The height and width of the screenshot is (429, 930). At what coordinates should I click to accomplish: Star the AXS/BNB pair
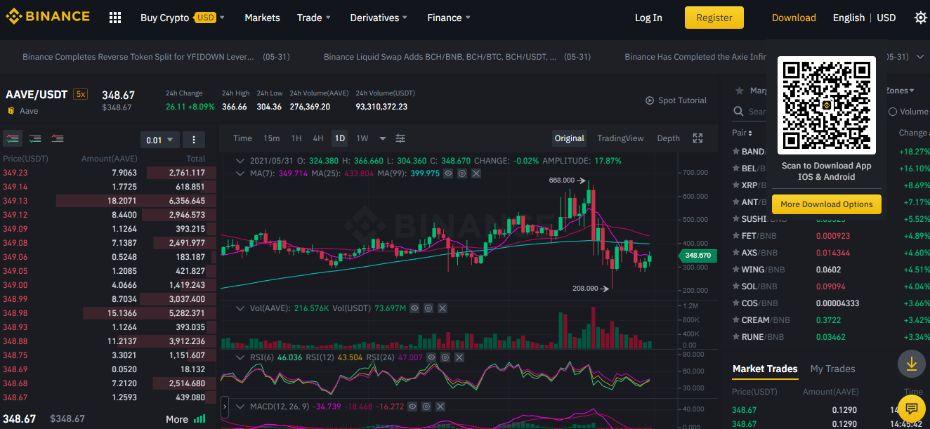(x=736, y=253)
